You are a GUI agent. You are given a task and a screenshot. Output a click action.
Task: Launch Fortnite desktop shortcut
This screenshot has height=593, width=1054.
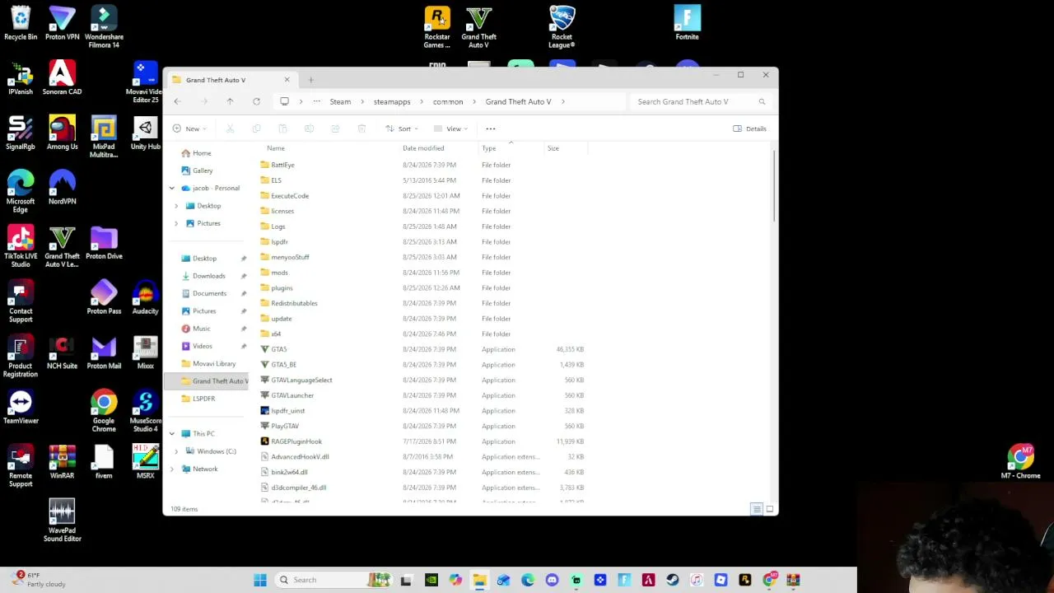[687, 23]
